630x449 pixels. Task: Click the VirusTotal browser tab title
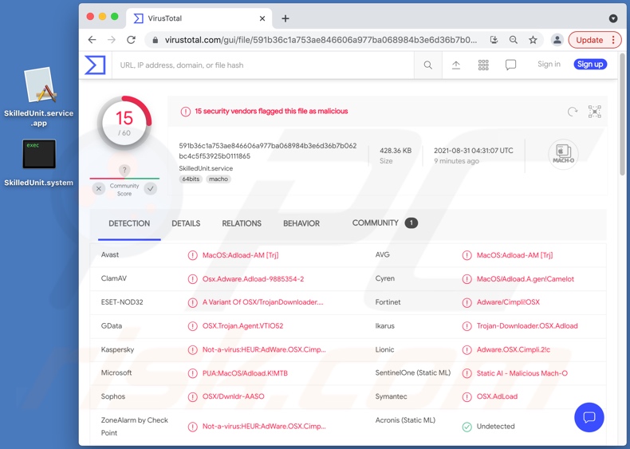tap(165, 18)
